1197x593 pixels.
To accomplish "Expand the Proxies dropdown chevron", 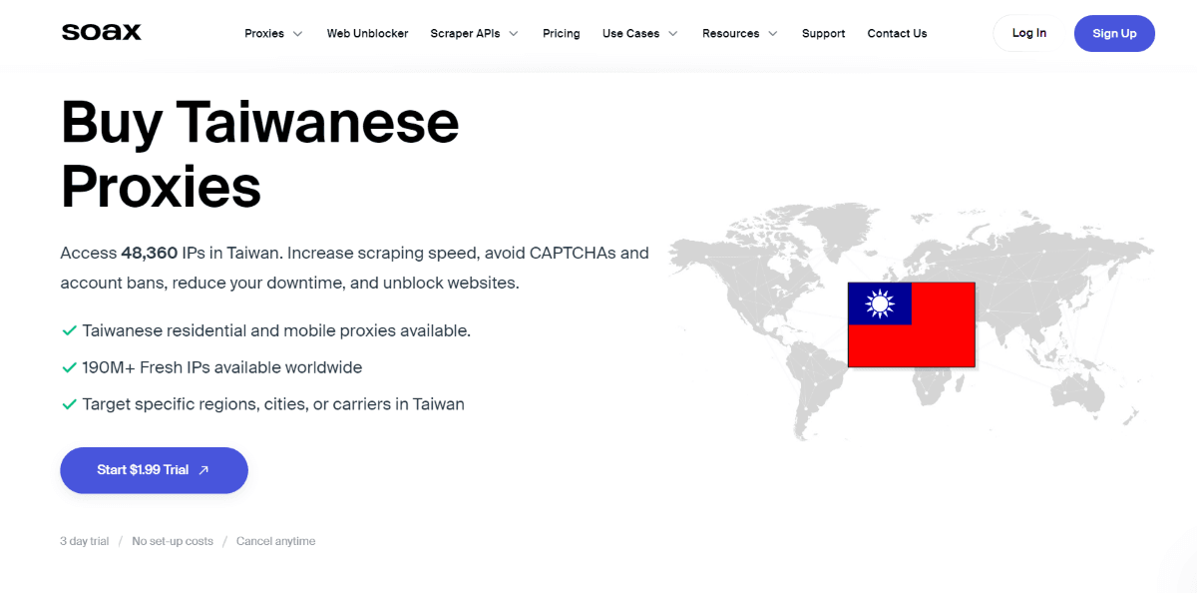I will coord(297,34).
